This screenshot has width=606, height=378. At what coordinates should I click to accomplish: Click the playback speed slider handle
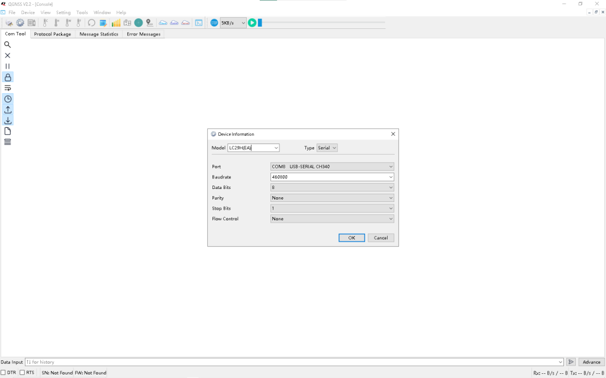260,23
